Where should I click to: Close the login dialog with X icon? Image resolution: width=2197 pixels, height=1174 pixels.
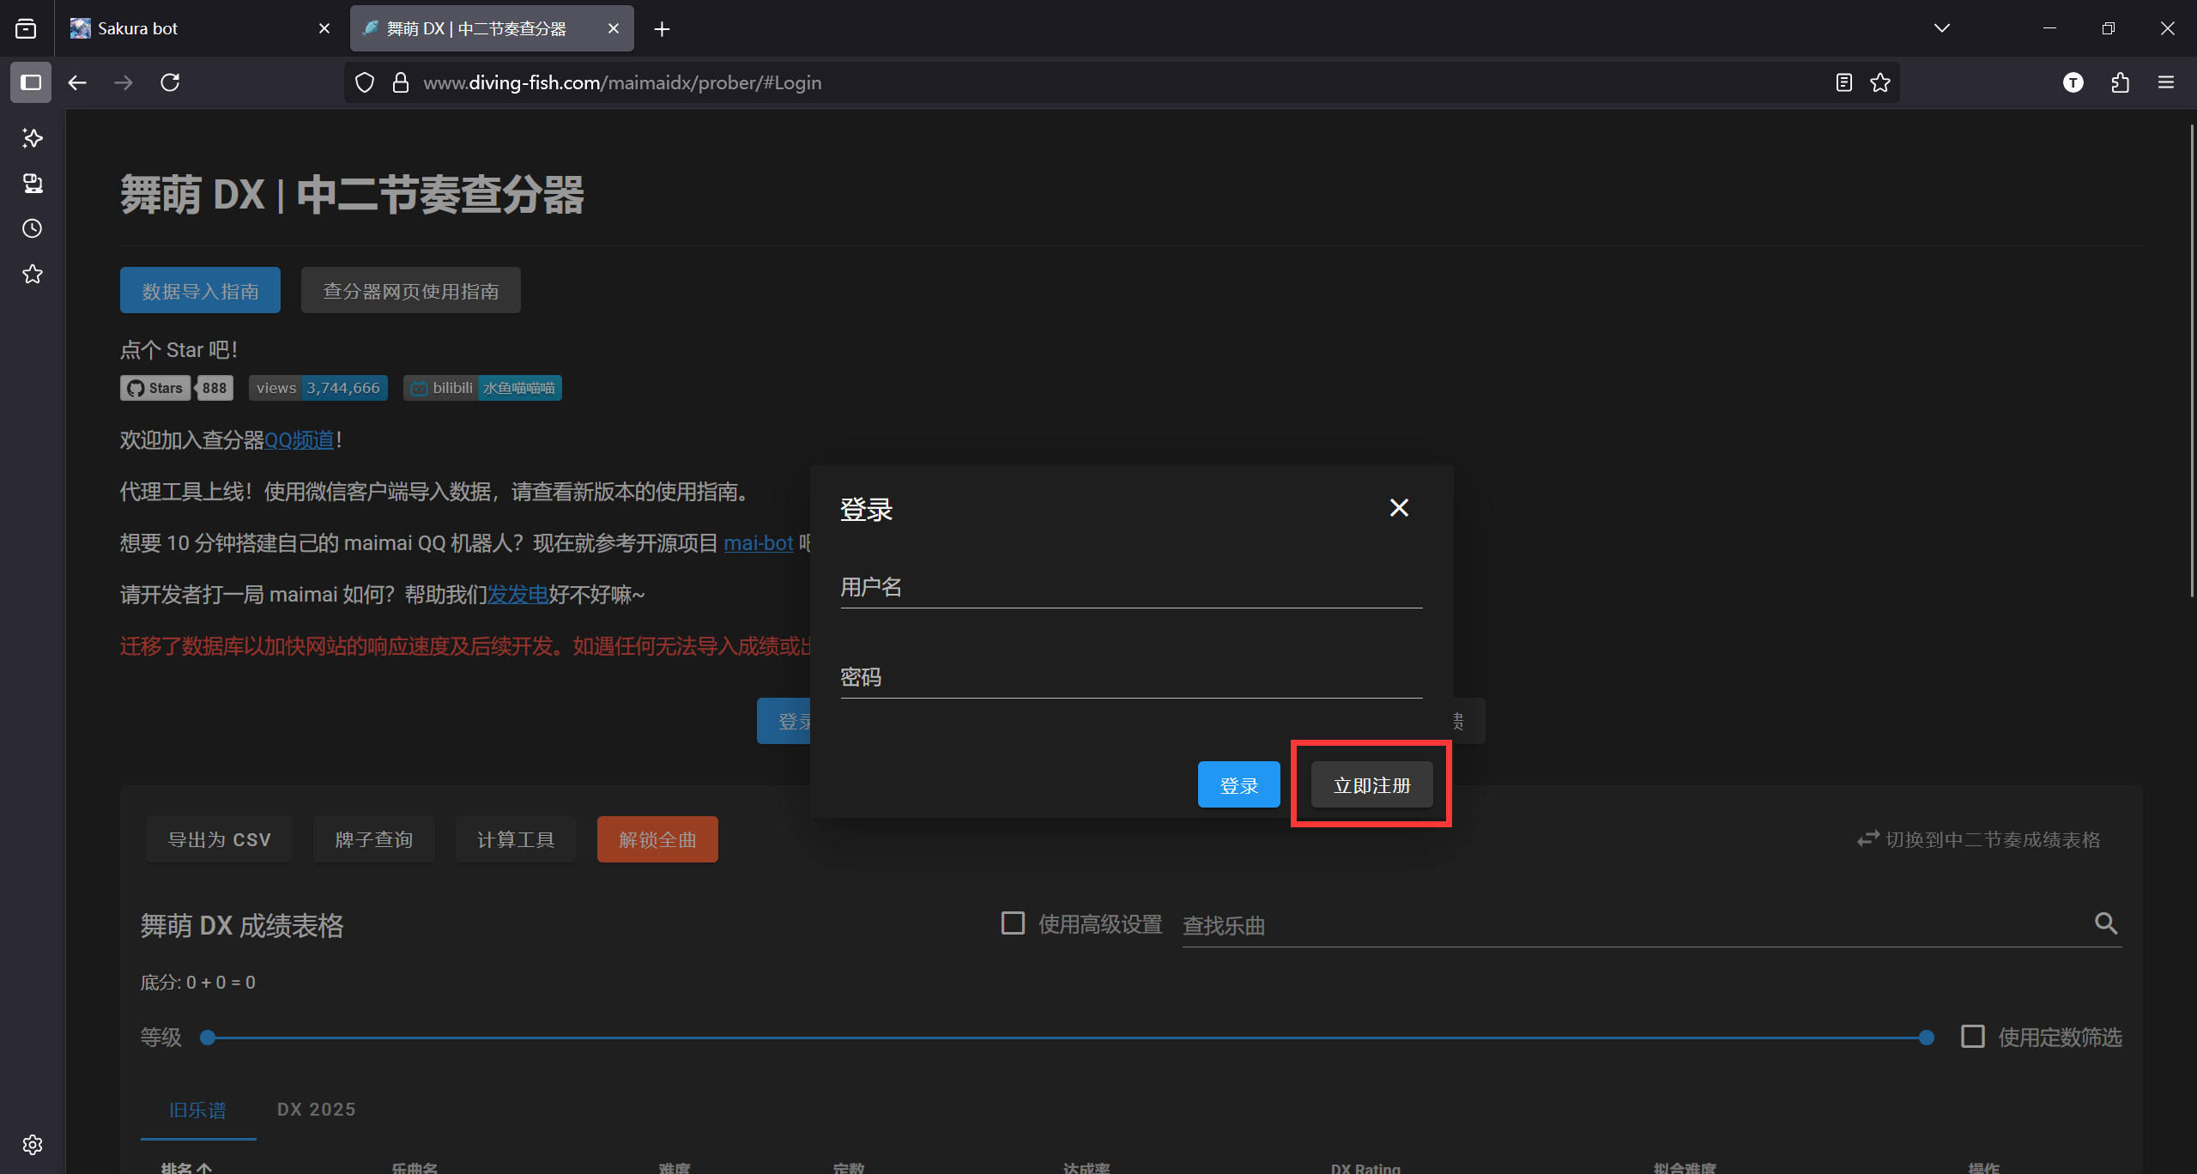coord(1399,508)
